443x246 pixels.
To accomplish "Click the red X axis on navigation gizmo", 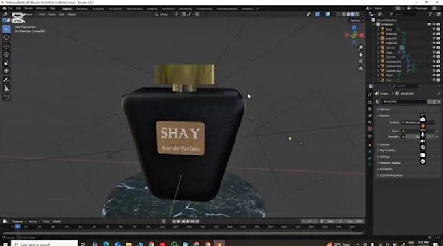I will (362, 35).
